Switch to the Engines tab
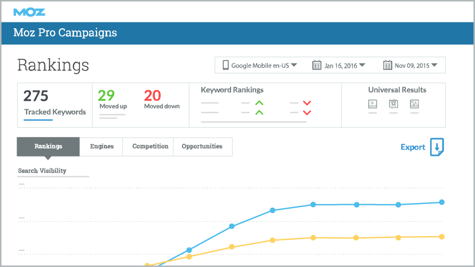 click(101, 146)
